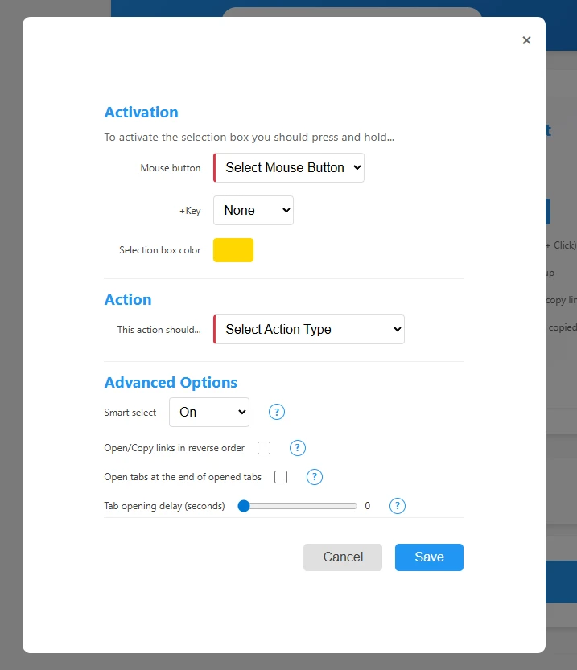Close the settings dialog with the X

[x=526, y=40]
